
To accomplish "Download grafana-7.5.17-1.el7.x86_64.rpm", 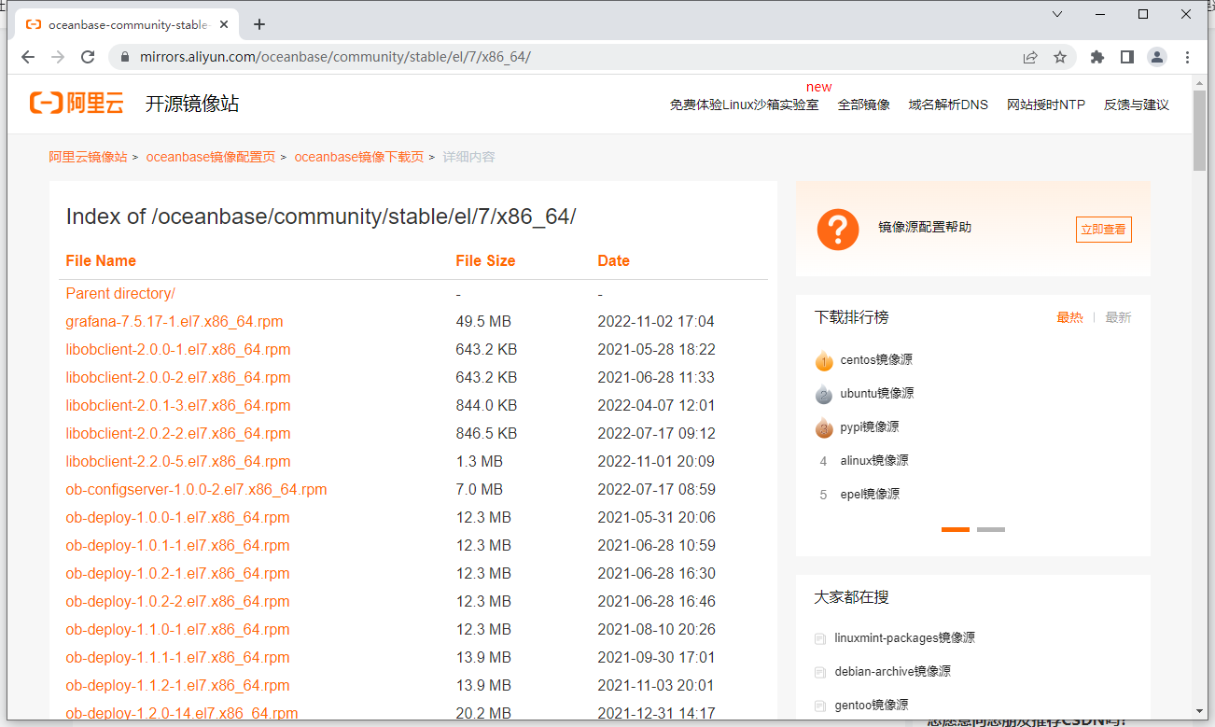I will pyautogui.click(x=175, y=321).
